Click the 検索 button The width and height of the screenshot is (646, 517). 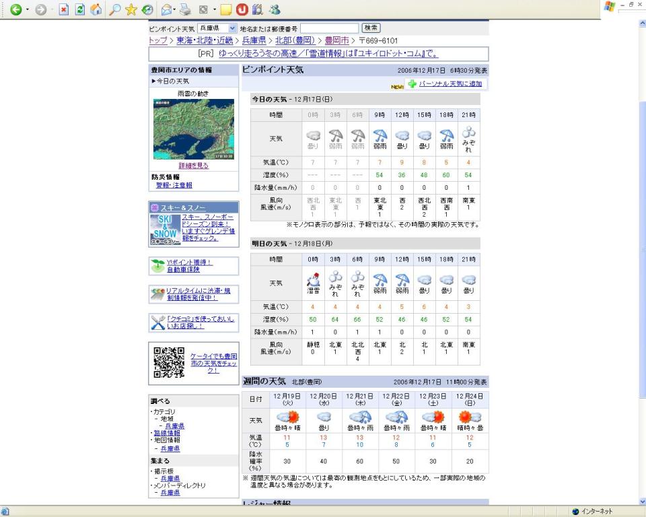(x=371, y=28)
